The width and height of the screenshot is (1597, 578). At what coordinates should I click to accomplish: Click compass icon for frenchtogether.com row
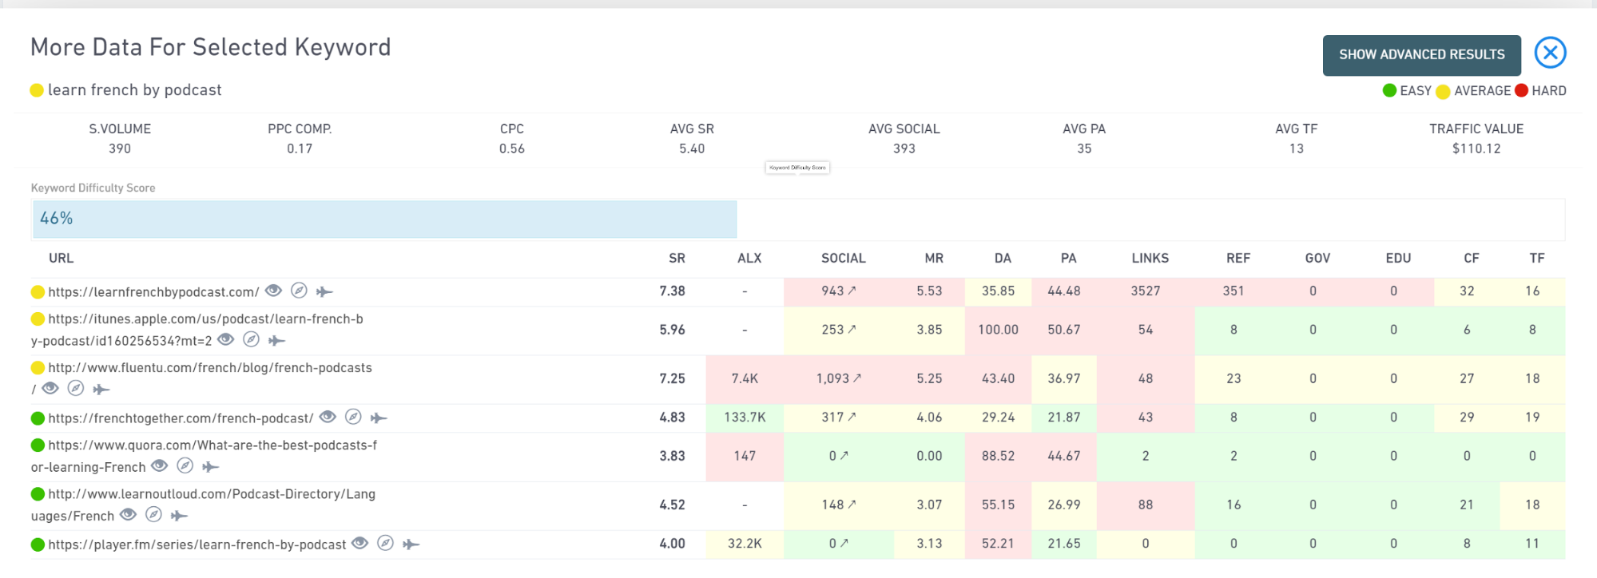tap(353, 417)
